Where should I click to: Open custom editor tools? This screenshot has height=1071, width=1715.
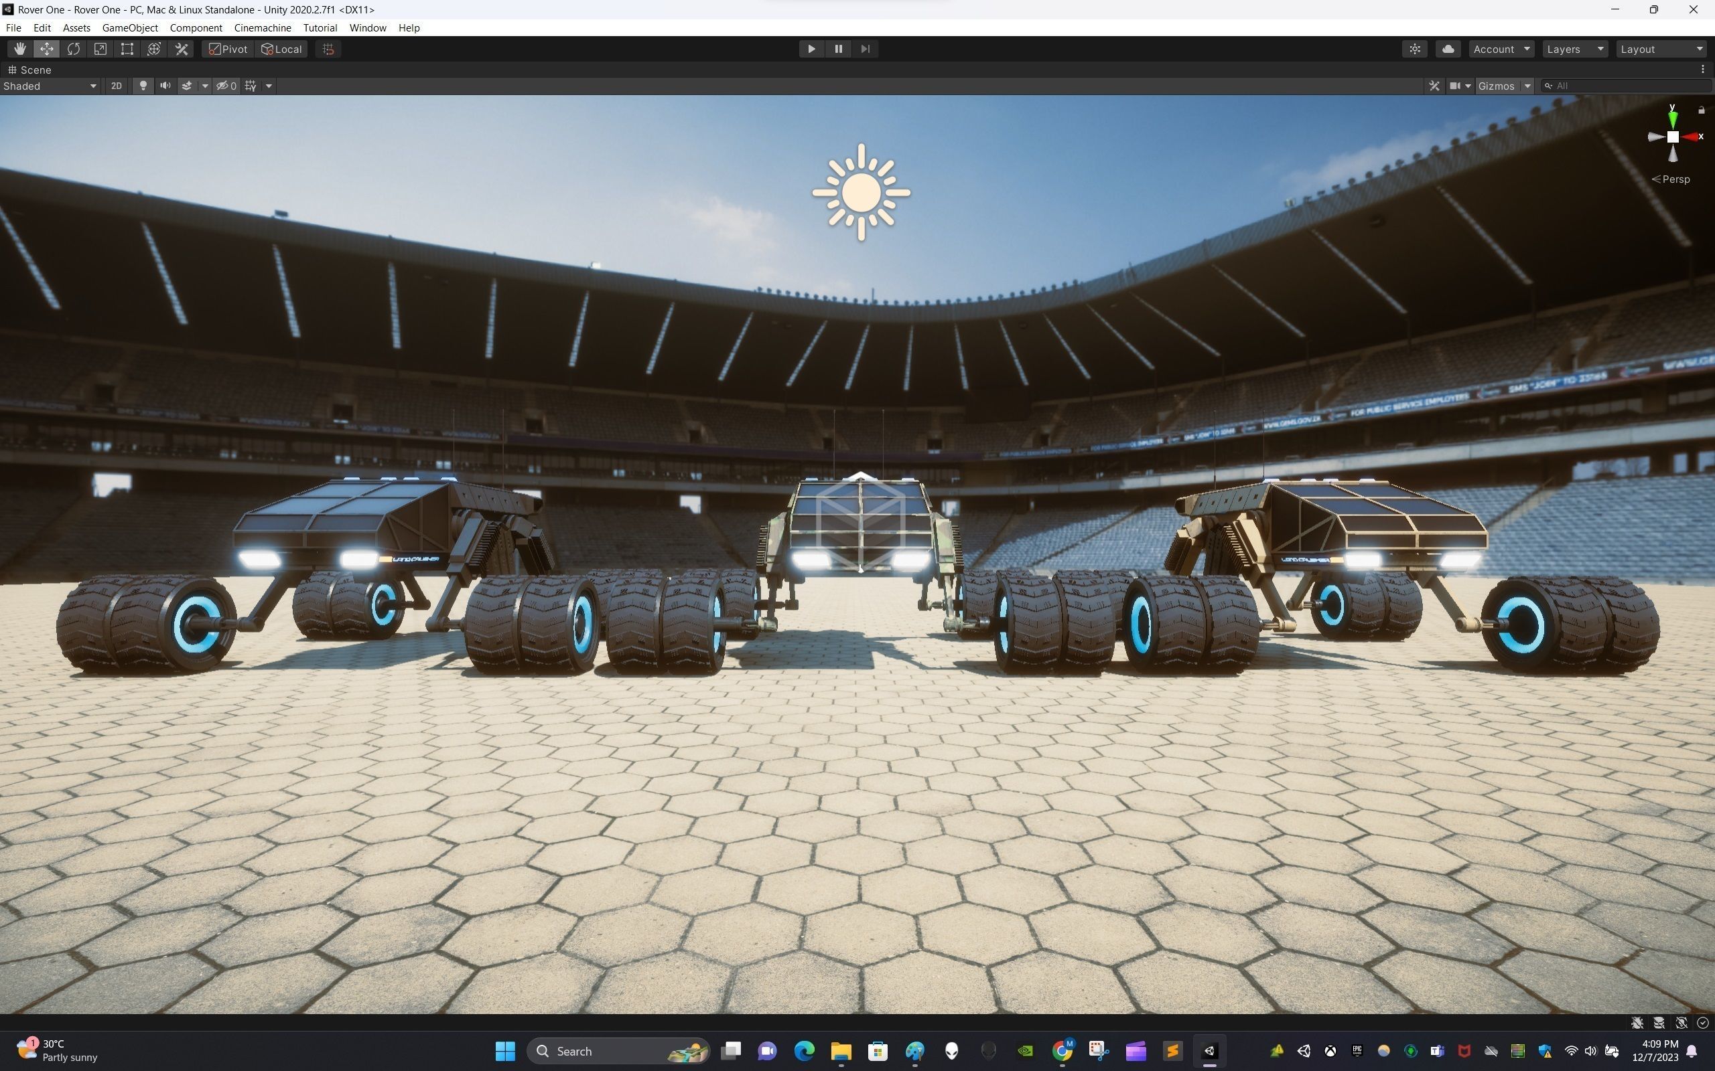click(x=182, y=49)
